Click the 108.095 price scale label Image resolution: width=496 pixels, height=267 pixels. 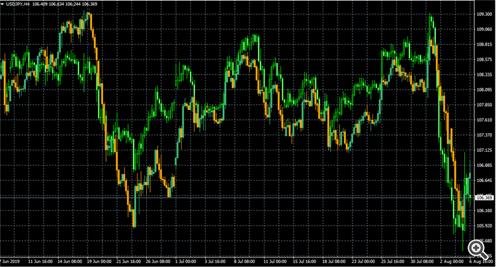click(x=484, y=90)
